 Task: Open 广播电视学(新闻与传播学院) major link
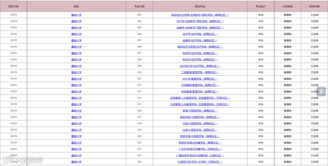[x=200, y=155]
